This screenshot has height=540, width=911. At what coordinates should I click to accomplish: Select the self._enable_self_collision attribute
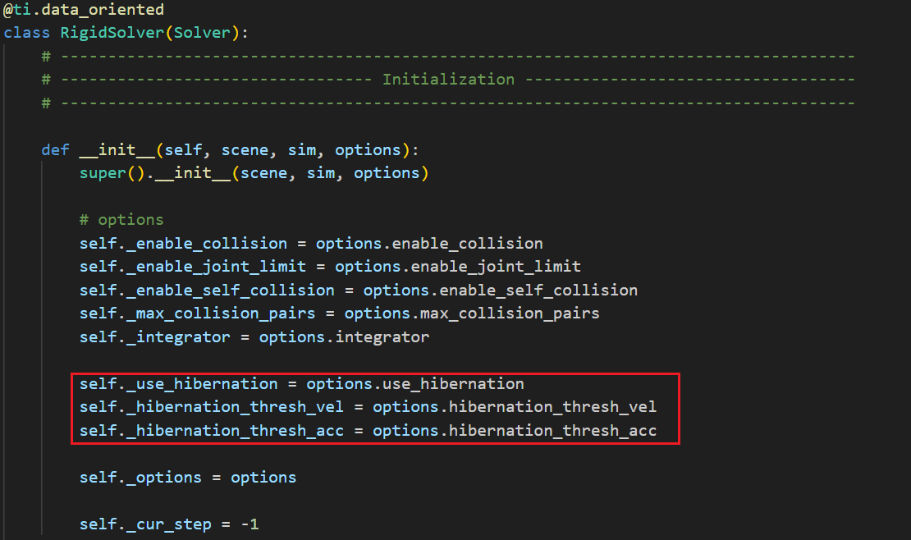[x=207, y=291]
